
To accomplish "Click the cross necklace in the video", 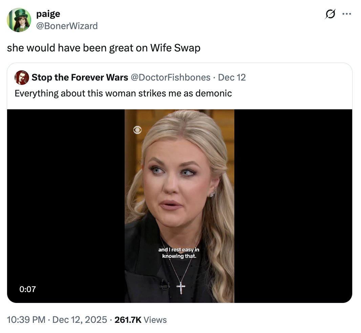I will tap(181, 288).
